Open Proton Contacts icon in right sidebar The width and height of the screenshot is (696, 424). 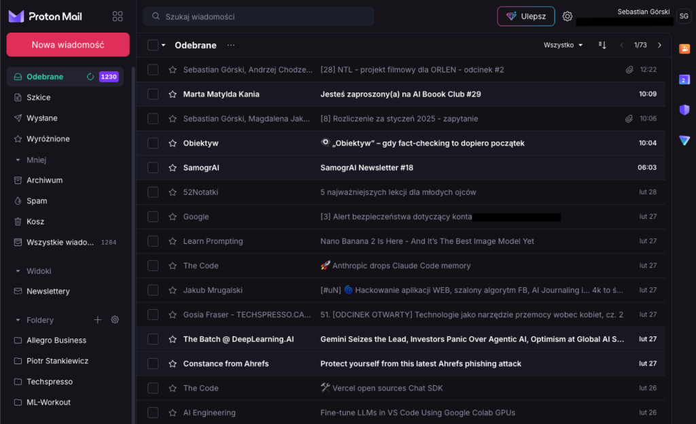coord(684,49)
